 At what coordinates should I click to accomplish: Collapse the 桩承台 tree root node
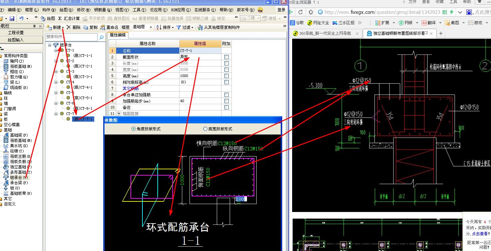(49, 45)
